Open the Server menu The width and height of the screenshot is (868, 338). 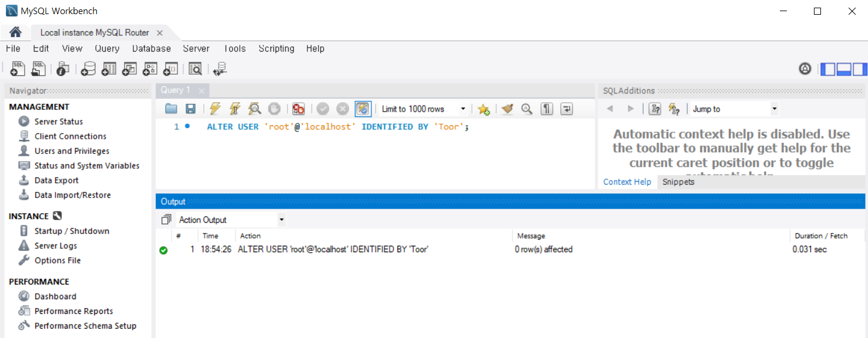coord(196,49)
